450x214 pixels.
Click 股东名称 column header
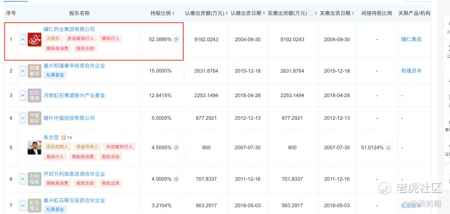[x=80, y=13]
